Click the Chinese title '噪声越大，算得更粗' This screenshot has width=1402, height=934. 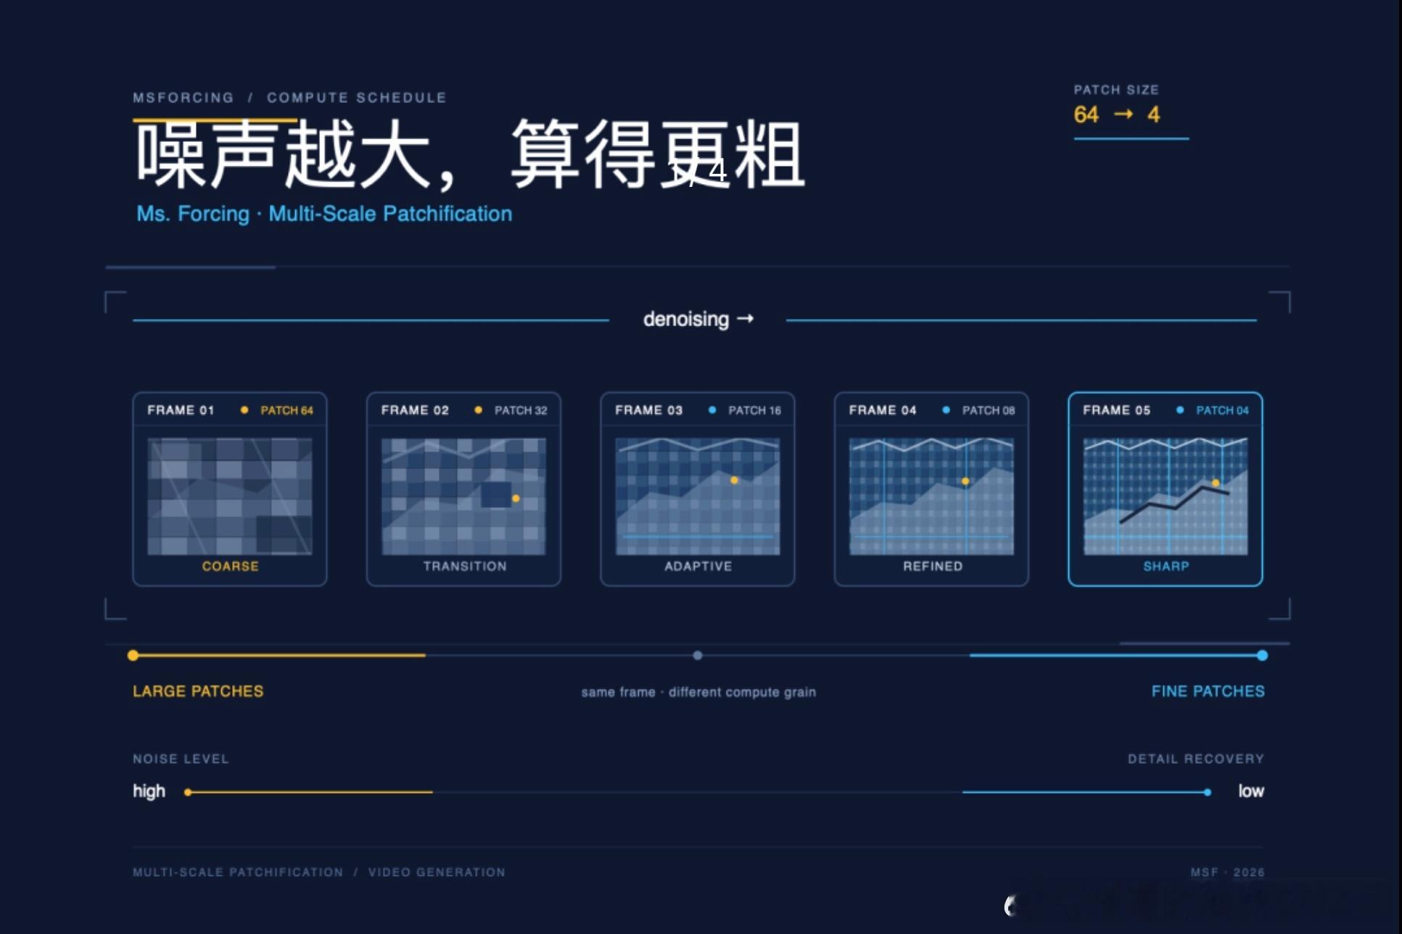(x=470, y=155)
